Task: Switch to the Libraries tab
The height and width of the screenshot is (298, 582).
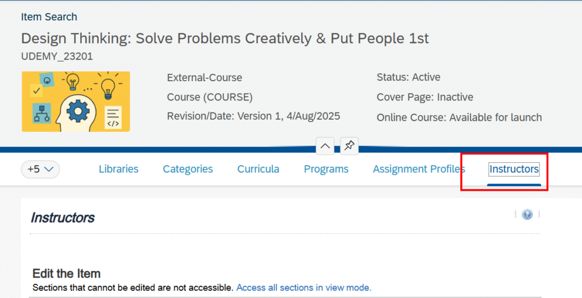Action: 118,169
